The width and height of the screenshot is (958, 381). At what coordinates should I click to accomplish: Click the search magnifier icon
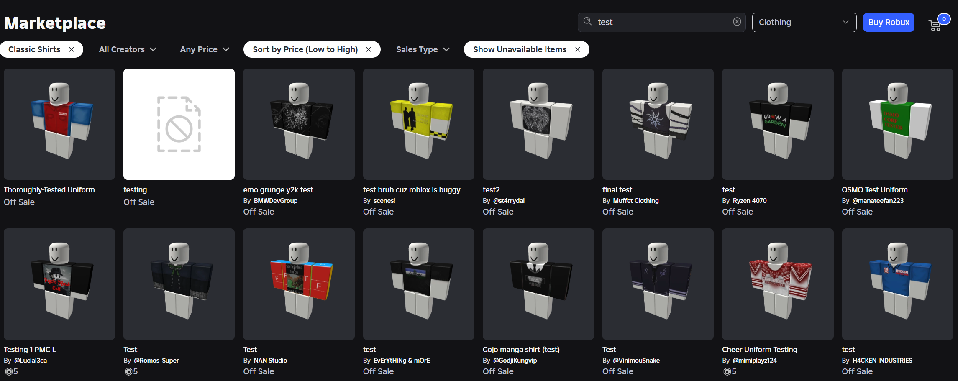[x=587, y=21]
